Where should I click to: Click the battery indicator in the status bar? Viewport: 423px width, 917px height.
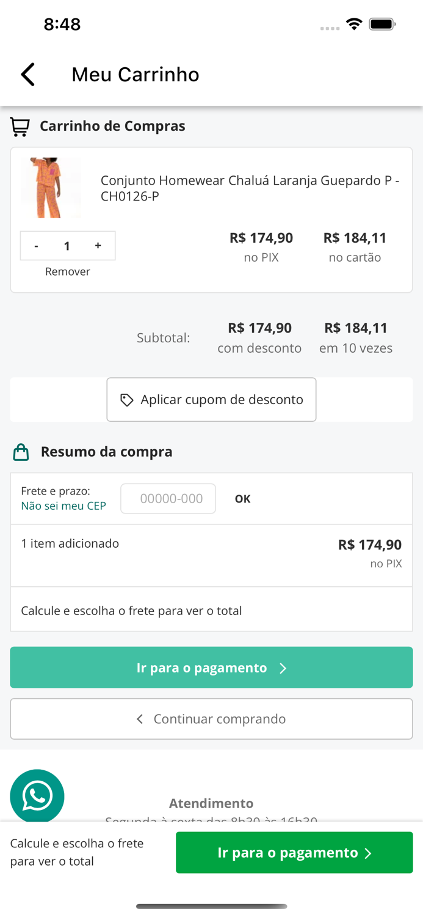coord(381,24)
